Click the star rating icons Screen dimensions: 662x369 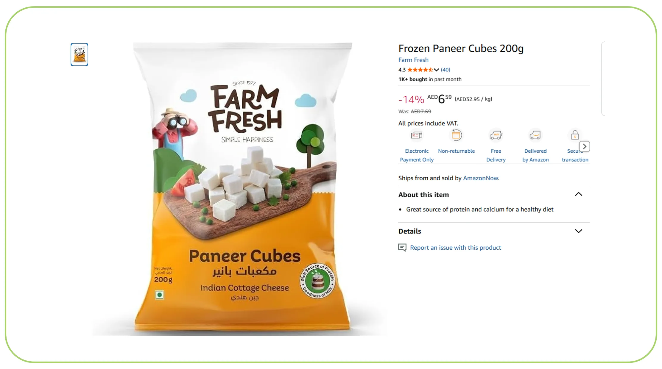(420, 70)
